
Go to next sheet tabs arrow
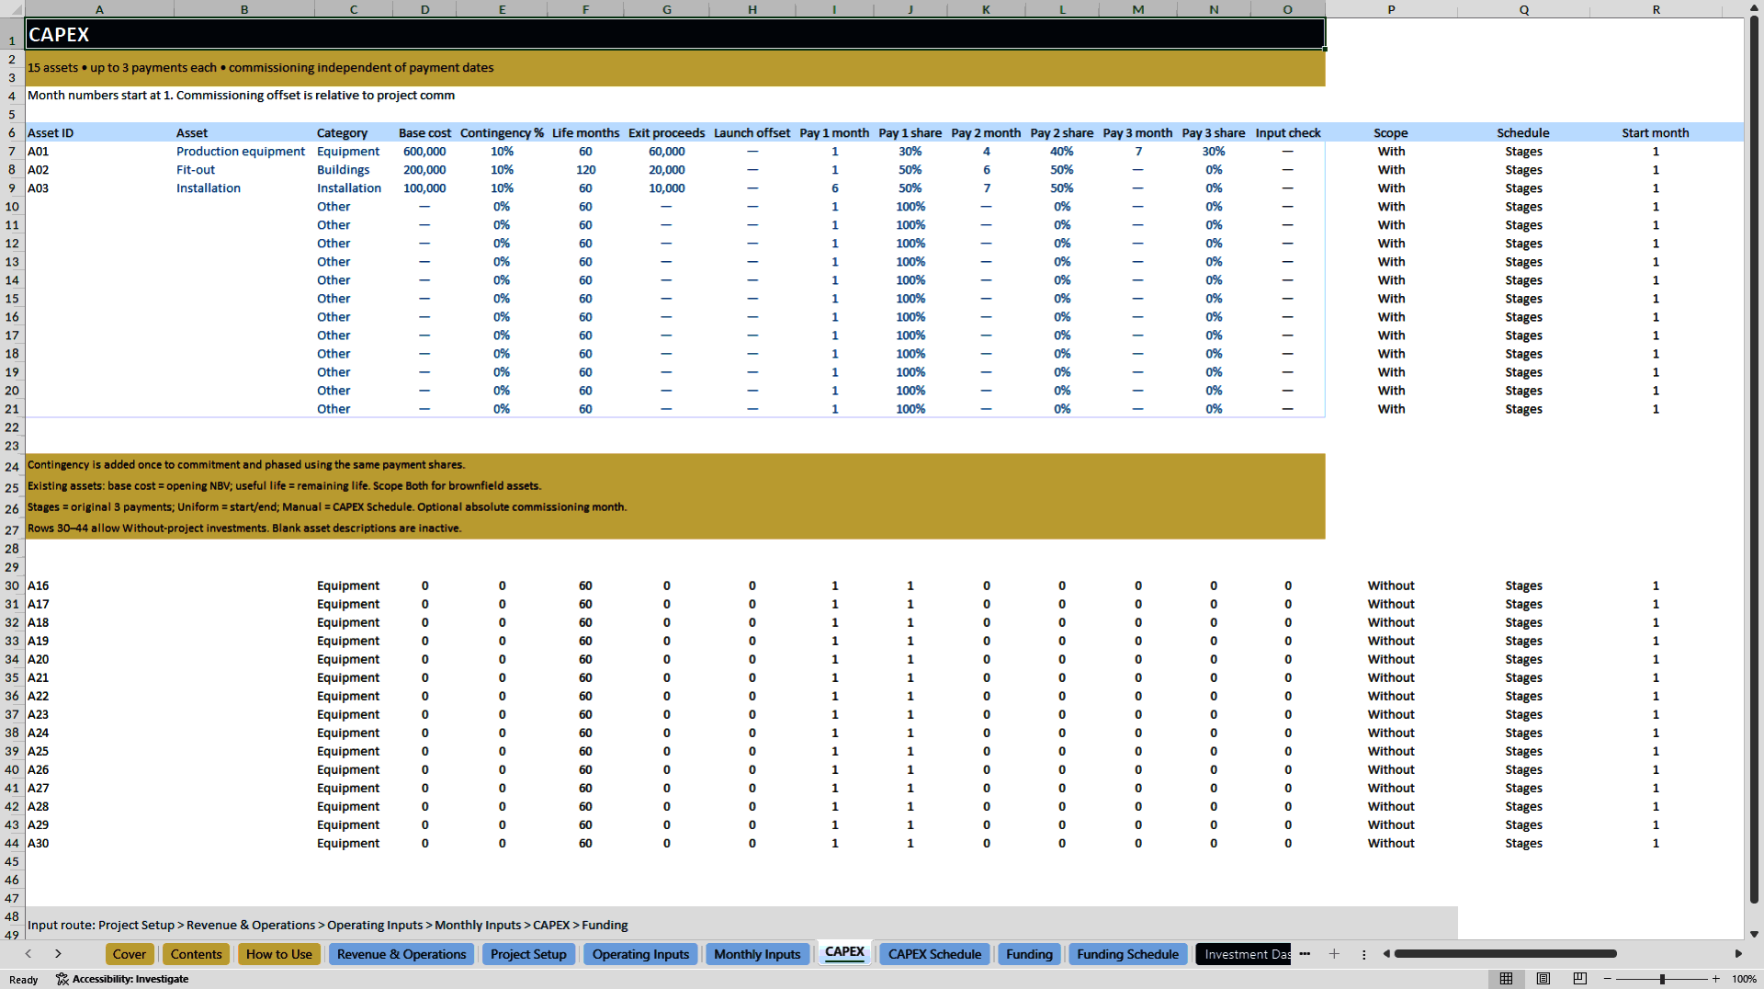58,954
